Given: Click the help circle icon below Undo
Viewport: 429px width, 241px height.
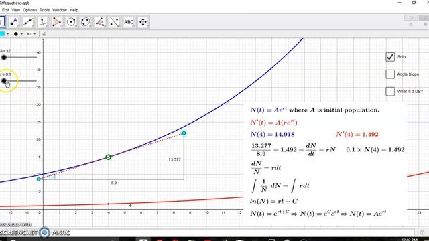Looking at the screenshot, I should tap(411, 25).
